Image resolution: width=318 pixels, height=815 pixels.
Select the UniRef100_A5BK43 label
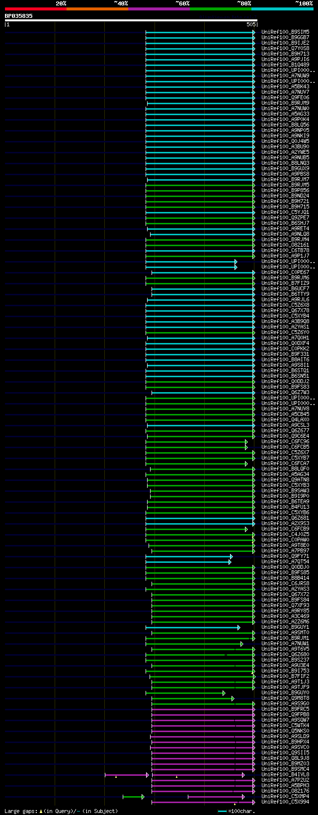point(285,86)
